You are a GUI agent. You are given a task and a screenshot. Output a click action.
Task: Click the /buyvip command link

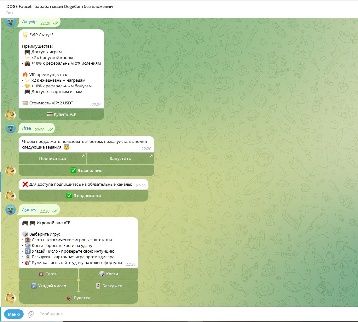point(29,22)
